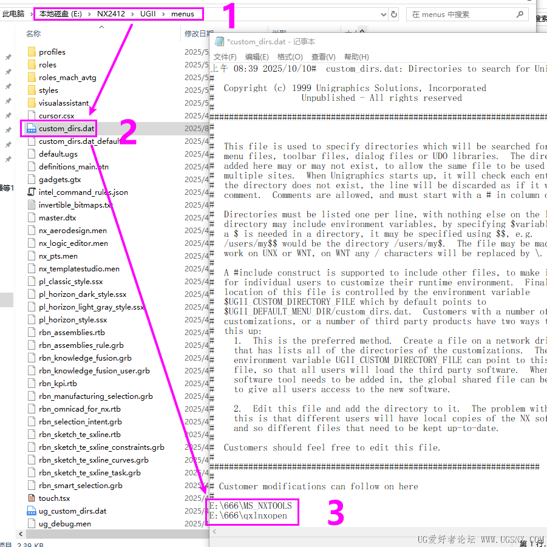Expand chevron after NX2412 in path
Viewport: 547px width, 547px height.
coord(132,14)
